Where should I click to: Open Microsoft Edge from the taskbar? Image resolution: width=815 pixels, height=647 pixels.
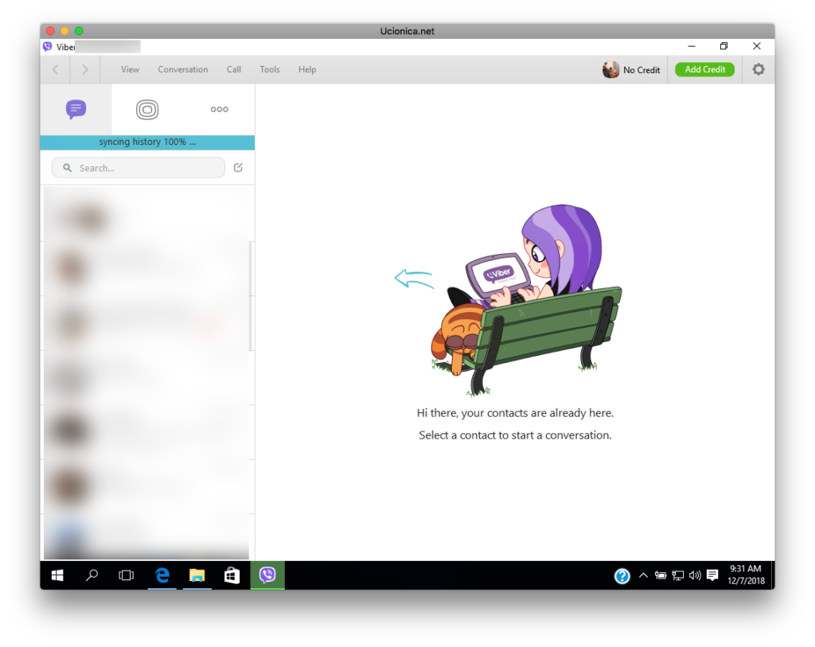162,575
